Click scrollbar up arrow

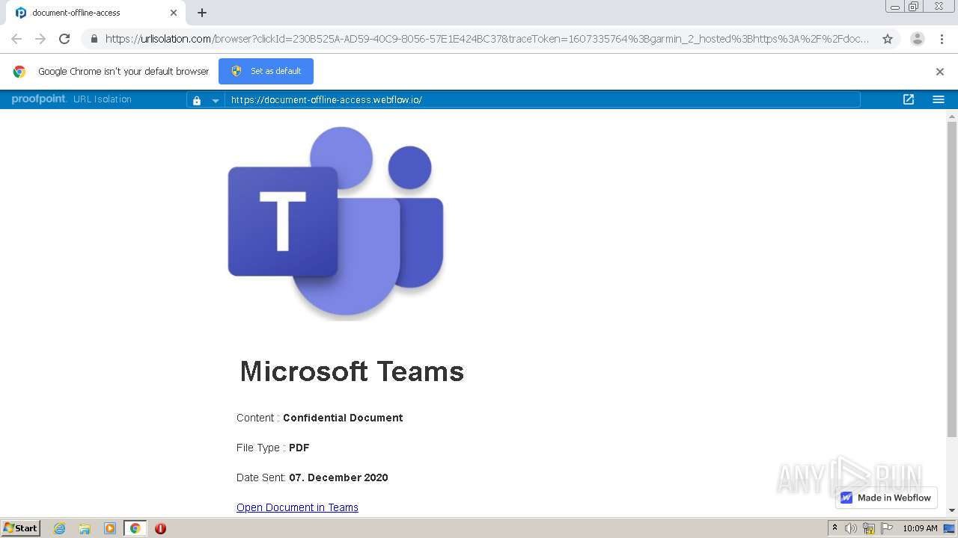click(952, 117)
